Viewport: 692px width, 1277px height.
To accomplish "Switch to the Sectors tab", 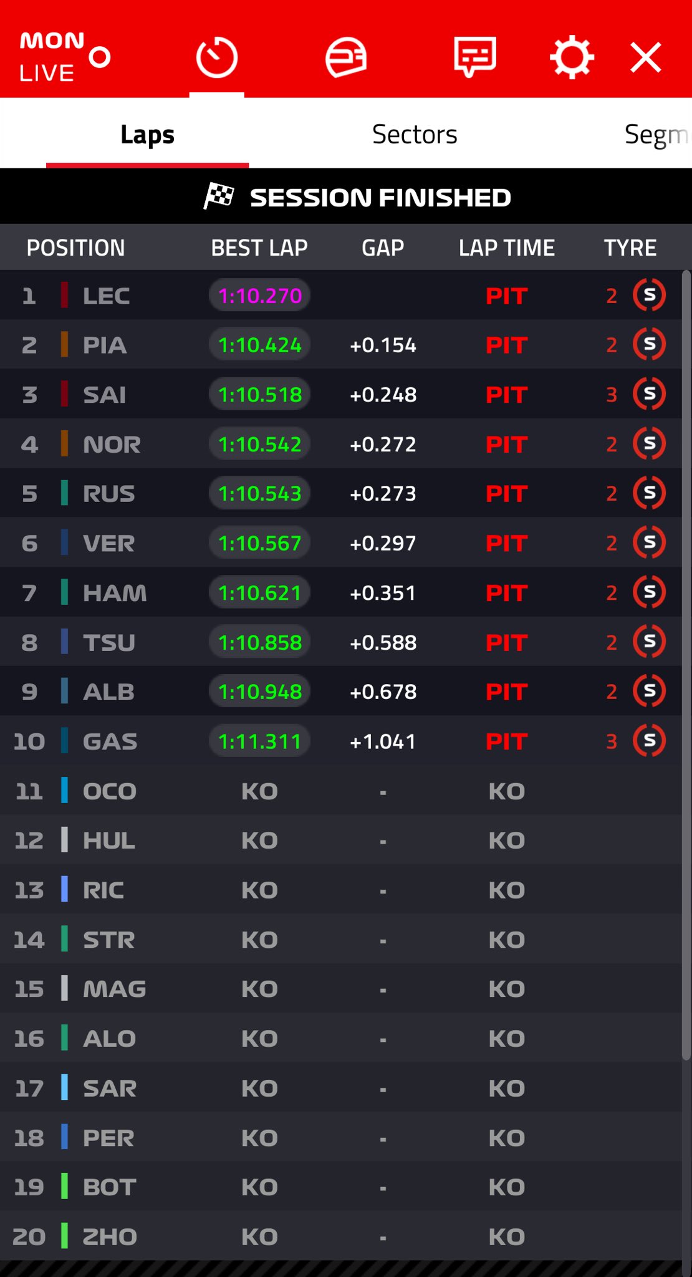I will pos(415,135).
